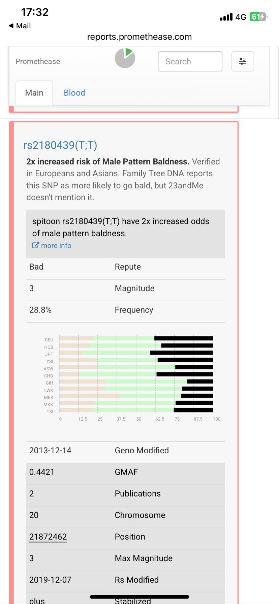Click the Promethease brand title
279x604 pixels.
coord(38,61)
